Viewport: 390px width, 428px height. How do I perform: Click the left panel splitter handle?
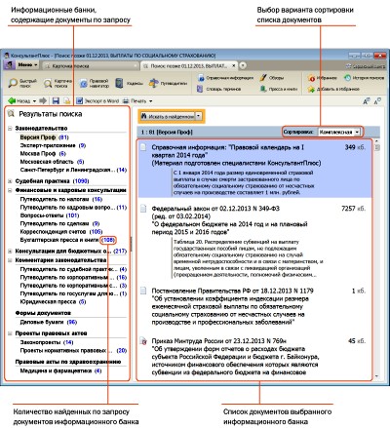point(131,244)
